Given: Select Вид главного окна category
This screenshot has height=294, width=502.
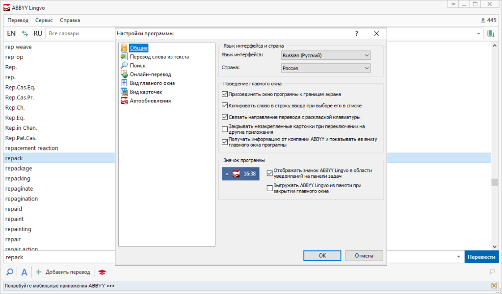Looking at the screenshot, I should [153, 83].
